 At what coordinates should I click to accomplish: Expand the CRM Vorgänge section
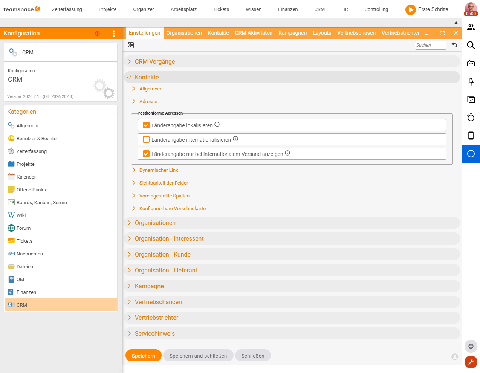pos(292,62)
